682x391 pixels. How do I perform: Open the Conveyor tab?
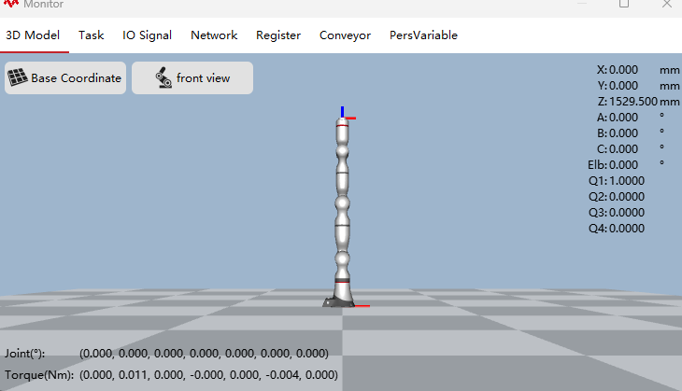point(345,35)
